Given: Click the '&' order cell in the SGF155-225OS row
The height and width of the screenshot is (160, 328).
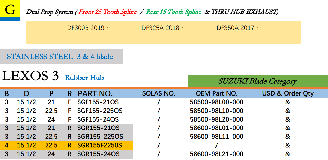Looking at the screenshot, I should coord(288,111).
